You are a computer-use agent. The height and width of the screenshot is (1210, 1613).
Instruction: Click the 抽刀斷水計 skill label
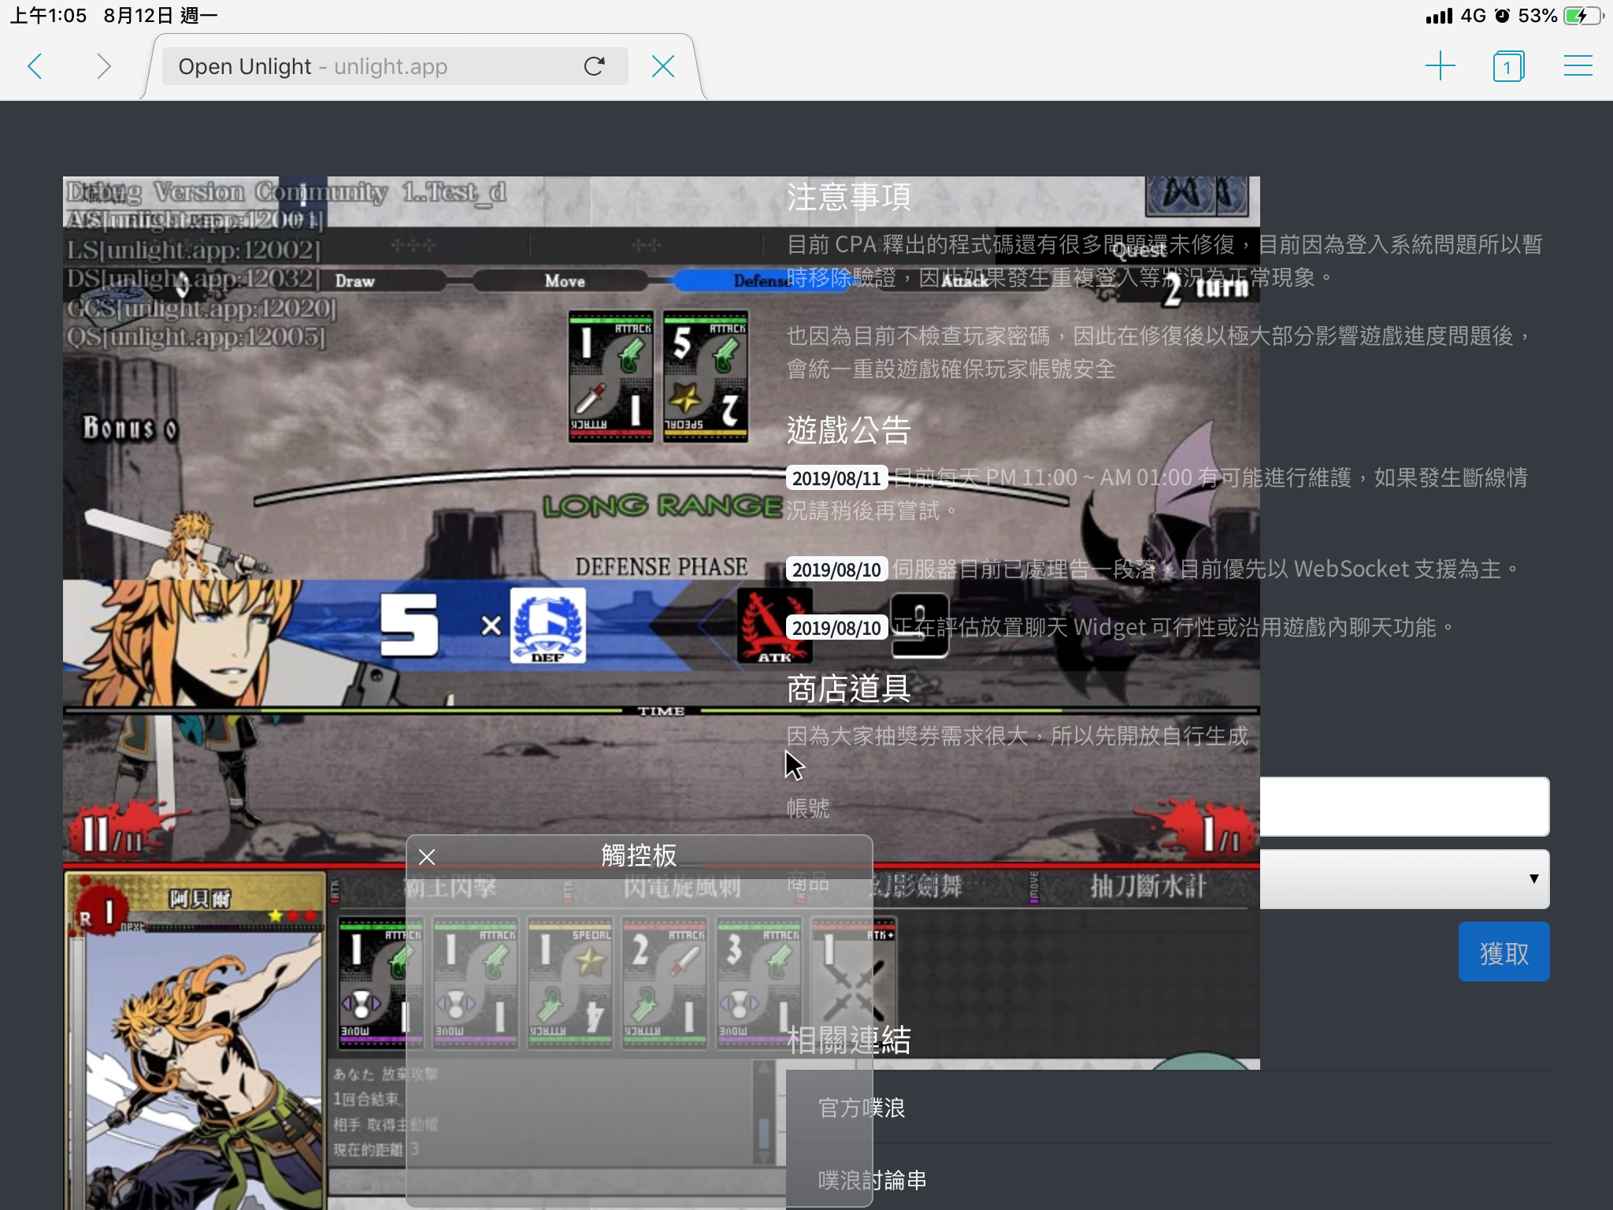tap(1148, 887)
